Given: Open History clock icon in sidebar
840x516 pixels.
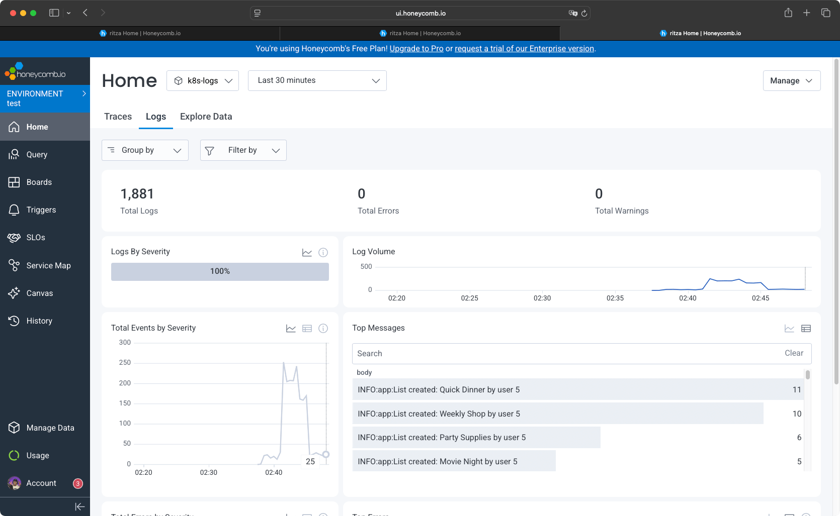Looking at the screenshot, I should (14, 321).
